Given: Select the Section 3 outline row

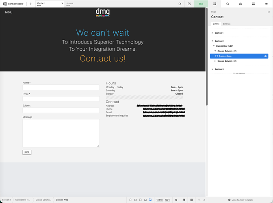Looking at the screenshot, I should (x=239, y=69).
